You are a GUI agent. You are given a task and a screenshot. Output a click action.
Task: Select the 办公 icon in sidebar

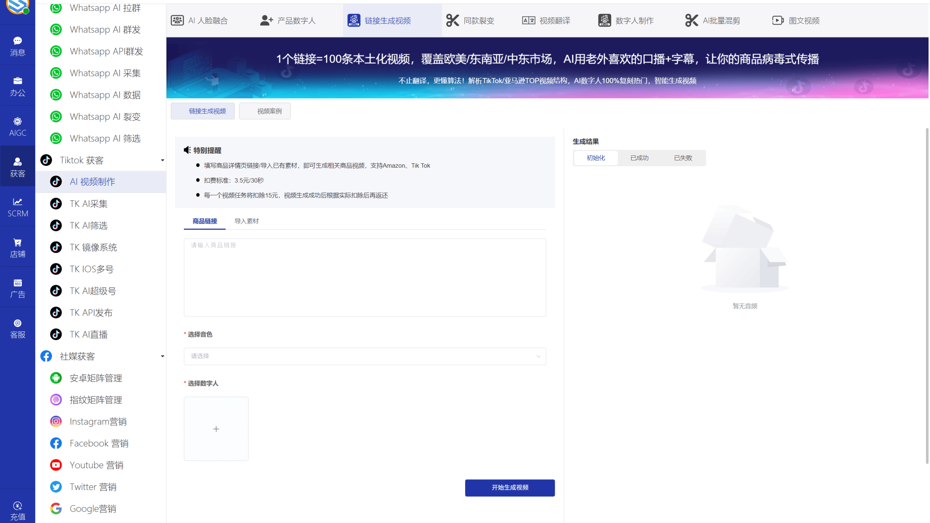(17, 86)
